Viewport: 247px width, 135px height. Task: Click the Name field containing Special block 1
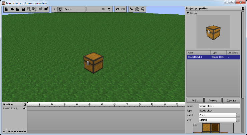[x=219, y=106]
